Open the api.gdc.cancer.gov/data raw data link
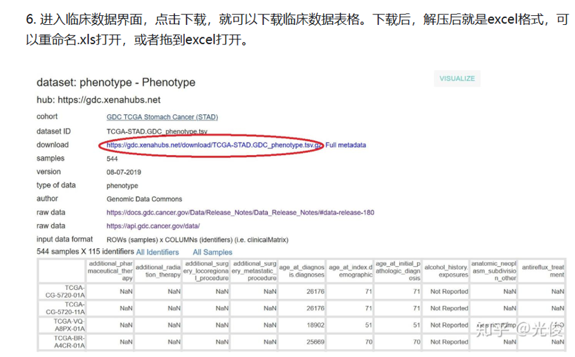575x357 pixels. click(x=153, y=226)
